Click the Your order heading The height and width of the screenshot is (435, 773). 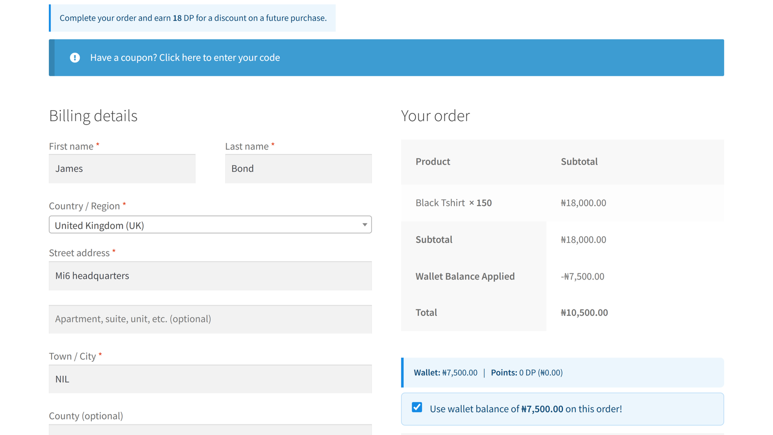pos(435,116)
